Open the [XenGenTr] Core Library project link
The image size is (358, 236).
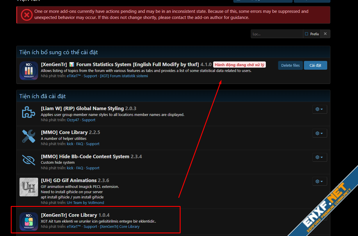coord(120,227)
